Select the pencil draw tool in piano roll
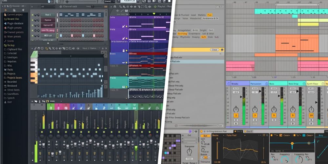The image size is (328, 164). click(x=47, y=48)
